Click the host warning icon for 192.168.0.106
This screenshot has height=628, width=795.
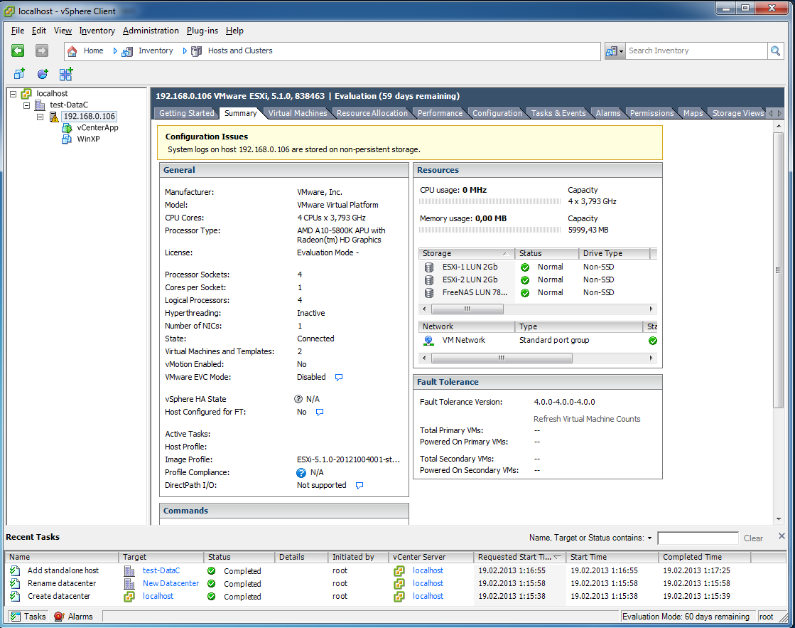(x=54, y=117)
